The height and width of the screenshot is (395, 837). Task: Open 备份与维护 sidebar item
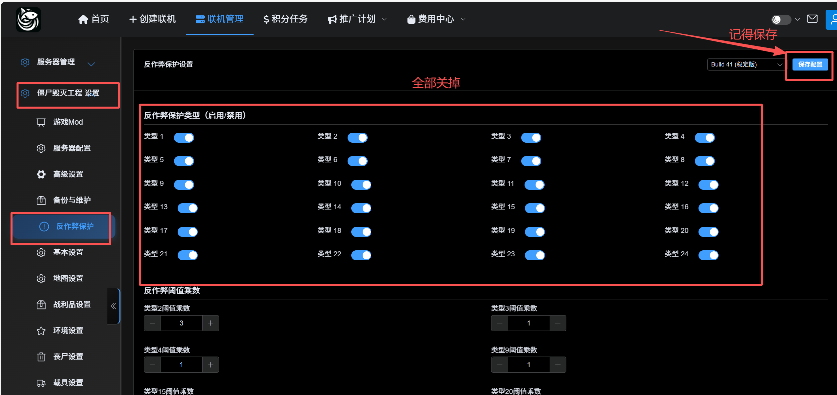pos(72,200)
